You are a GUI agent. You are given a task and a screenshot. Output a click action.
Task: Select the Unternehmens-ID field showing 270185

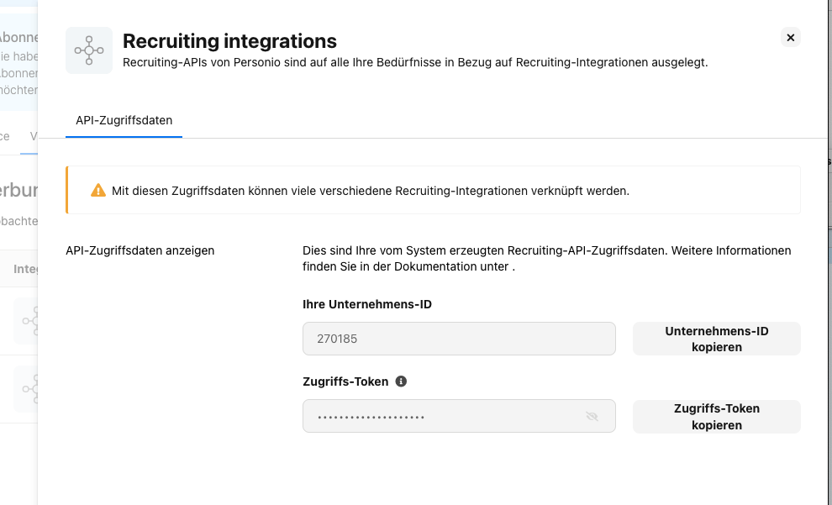point(459,339)
